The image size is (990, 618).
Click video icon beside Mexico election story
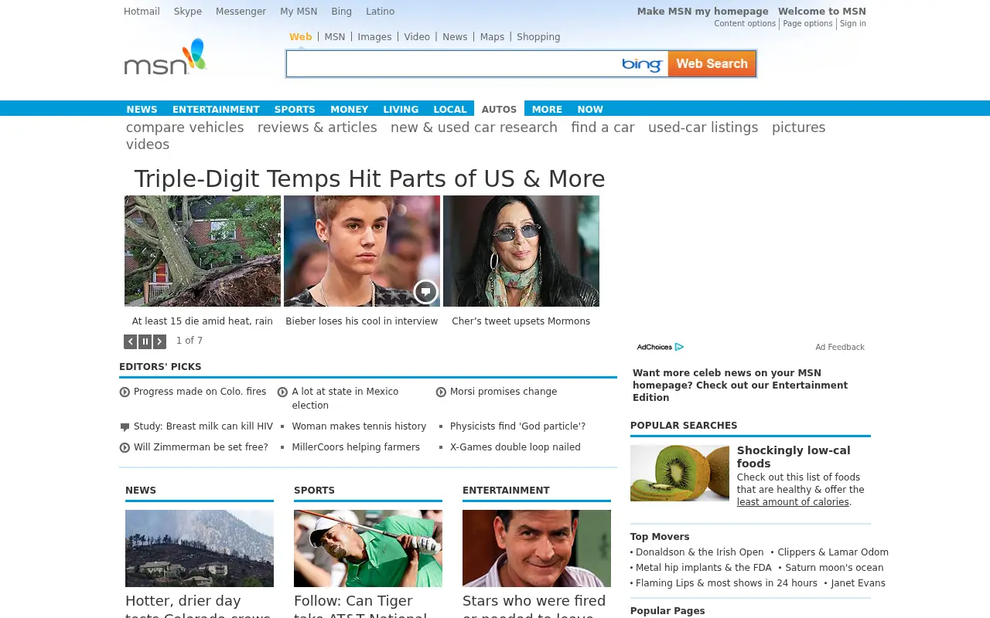(283, 392)
